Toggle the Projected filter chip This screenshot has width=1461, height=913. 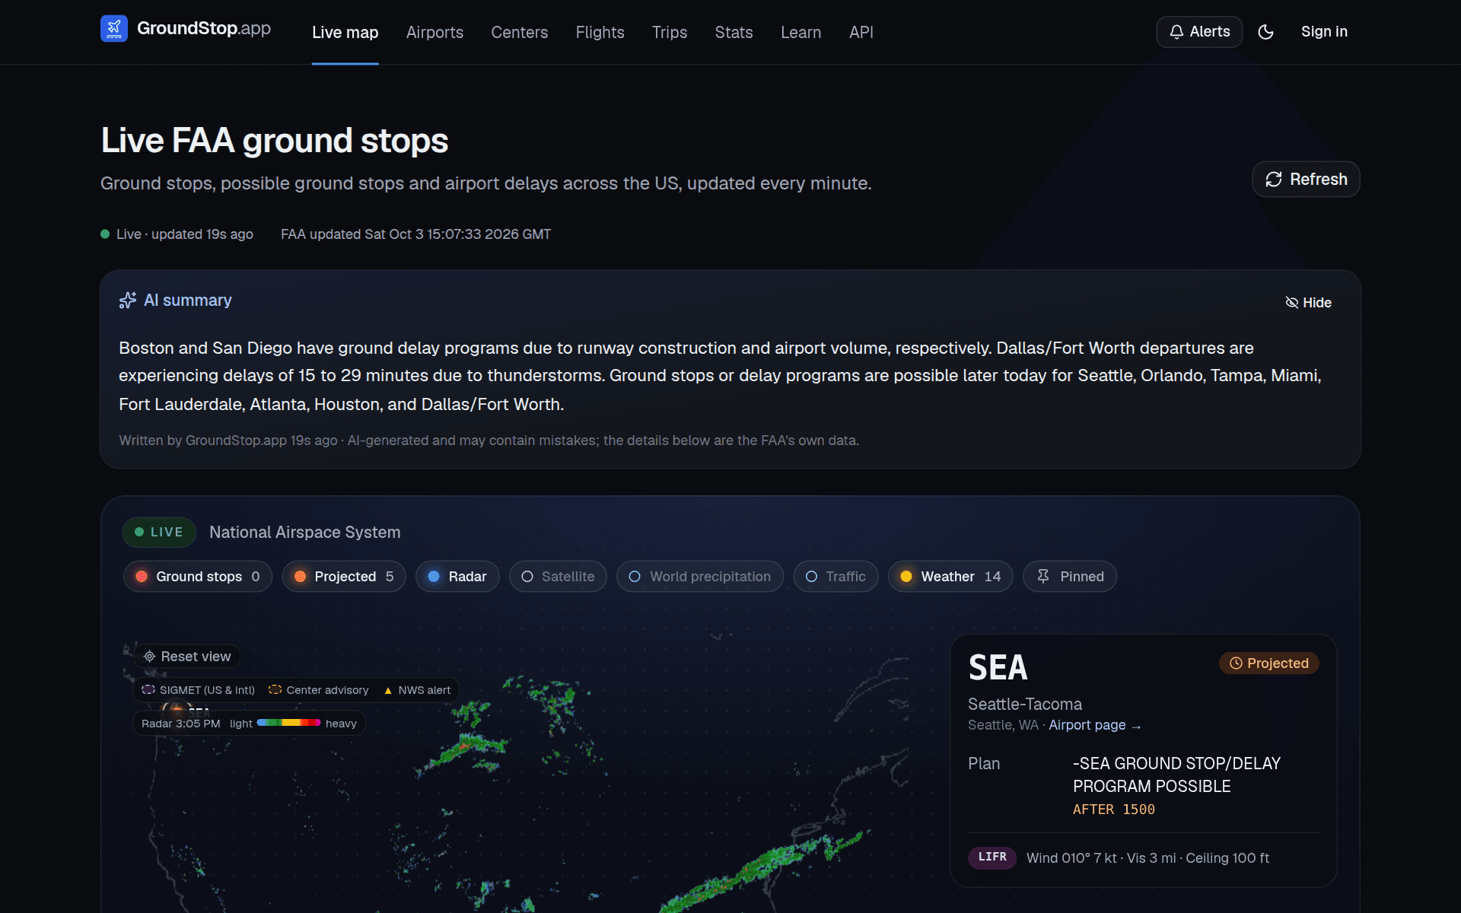coord(344,577)
